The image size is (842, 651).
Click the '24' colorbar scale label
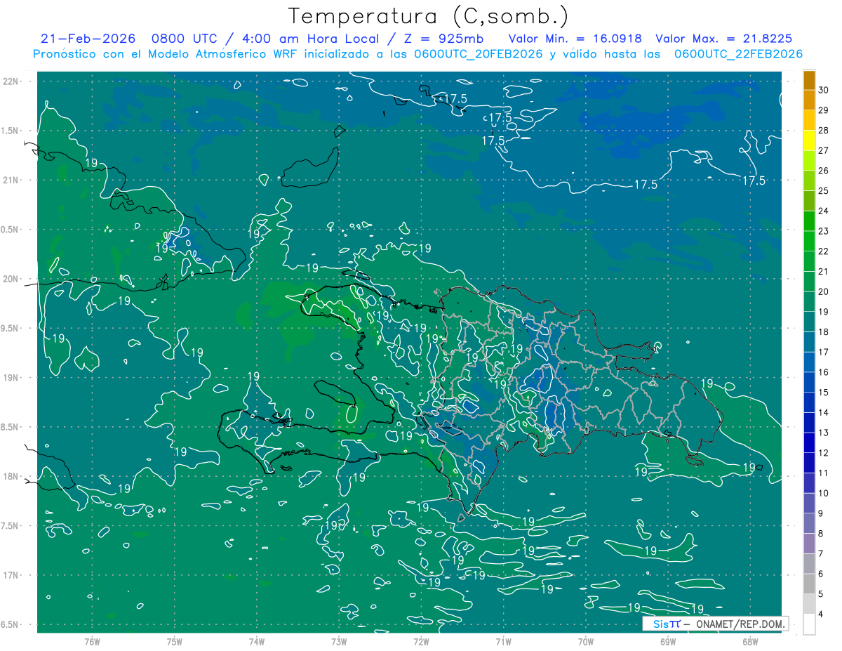[823, 211]
